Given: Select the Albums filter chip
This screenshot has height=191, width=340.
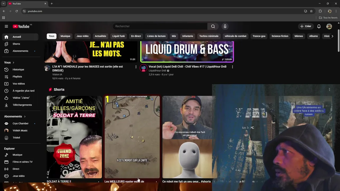Looking at the screenshot, I should pyautogui.click(x=313, y=36).
